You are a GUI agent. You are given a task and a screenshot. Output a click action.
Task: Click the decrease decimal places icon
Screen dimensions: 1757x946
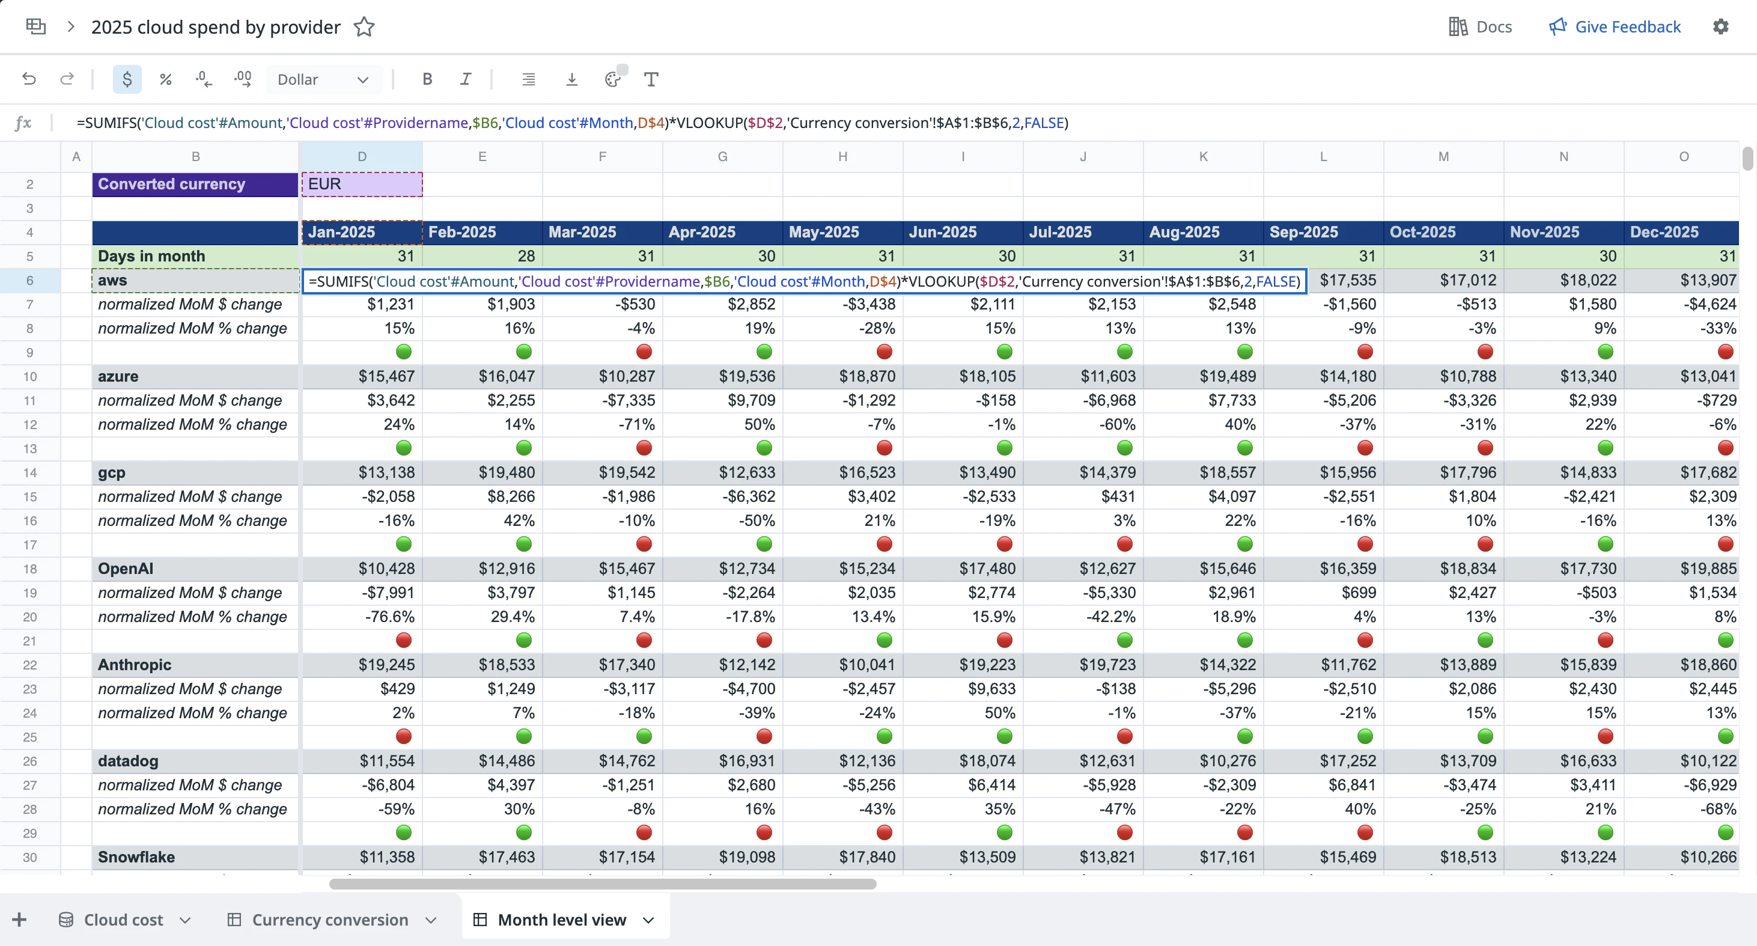click(x=203, y=79)
